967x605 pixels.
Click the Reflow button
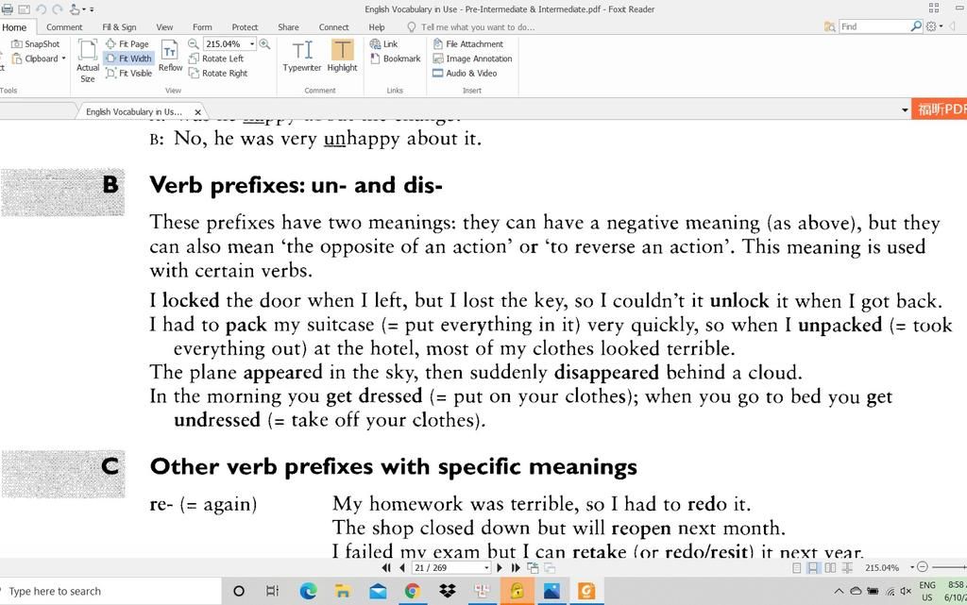click(170, 56)
